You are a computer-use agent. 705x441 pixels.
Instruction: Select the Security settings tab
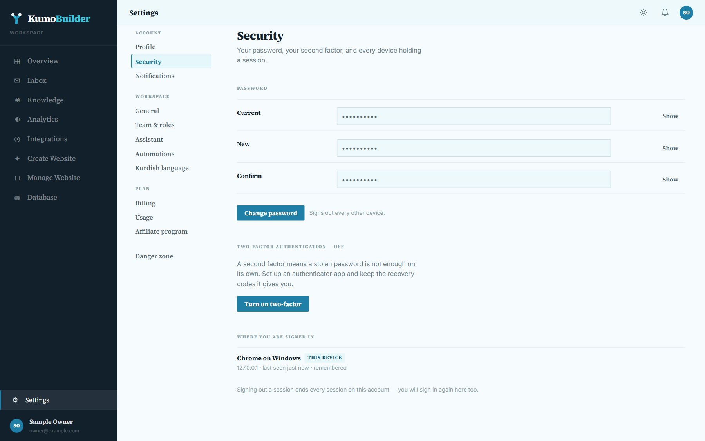171,62
